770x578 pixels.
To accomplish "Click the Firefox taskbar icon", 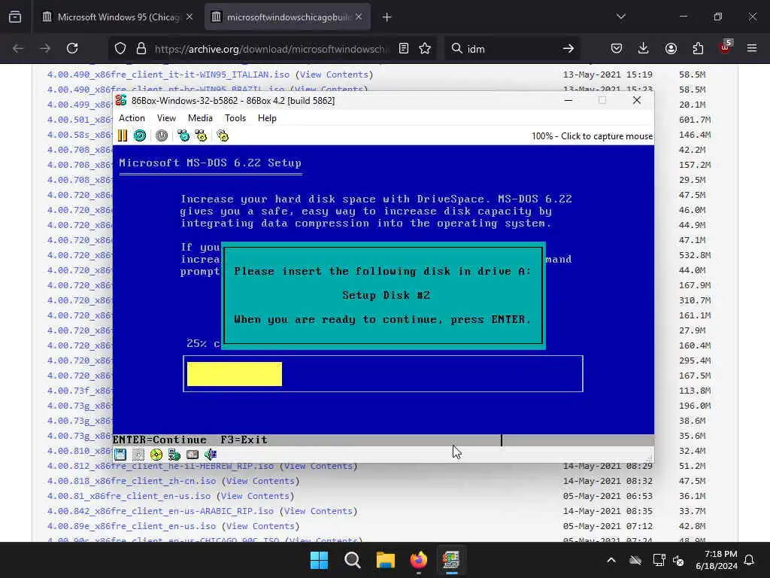I will (418, 560).
